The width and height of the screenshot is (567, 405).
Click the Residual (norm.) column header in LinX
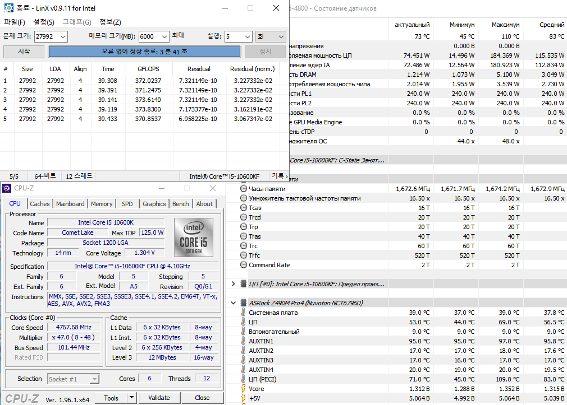[253, 69]
